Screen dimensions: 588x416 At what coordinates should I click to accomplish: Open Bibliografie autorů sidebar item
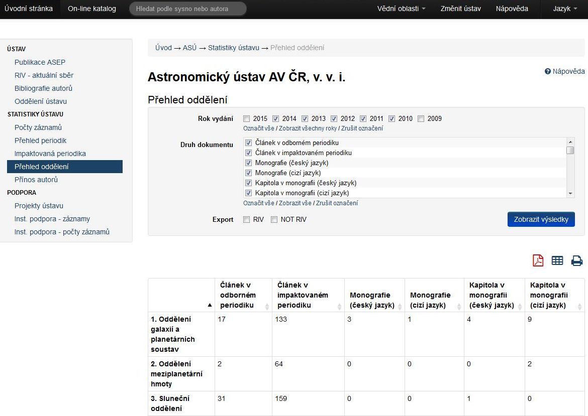coord(43,88)
